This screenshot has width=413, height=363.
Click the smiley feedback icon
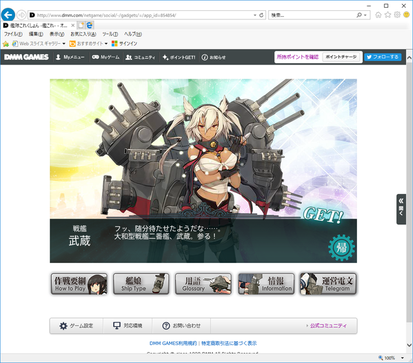click(x=407, y=15)
